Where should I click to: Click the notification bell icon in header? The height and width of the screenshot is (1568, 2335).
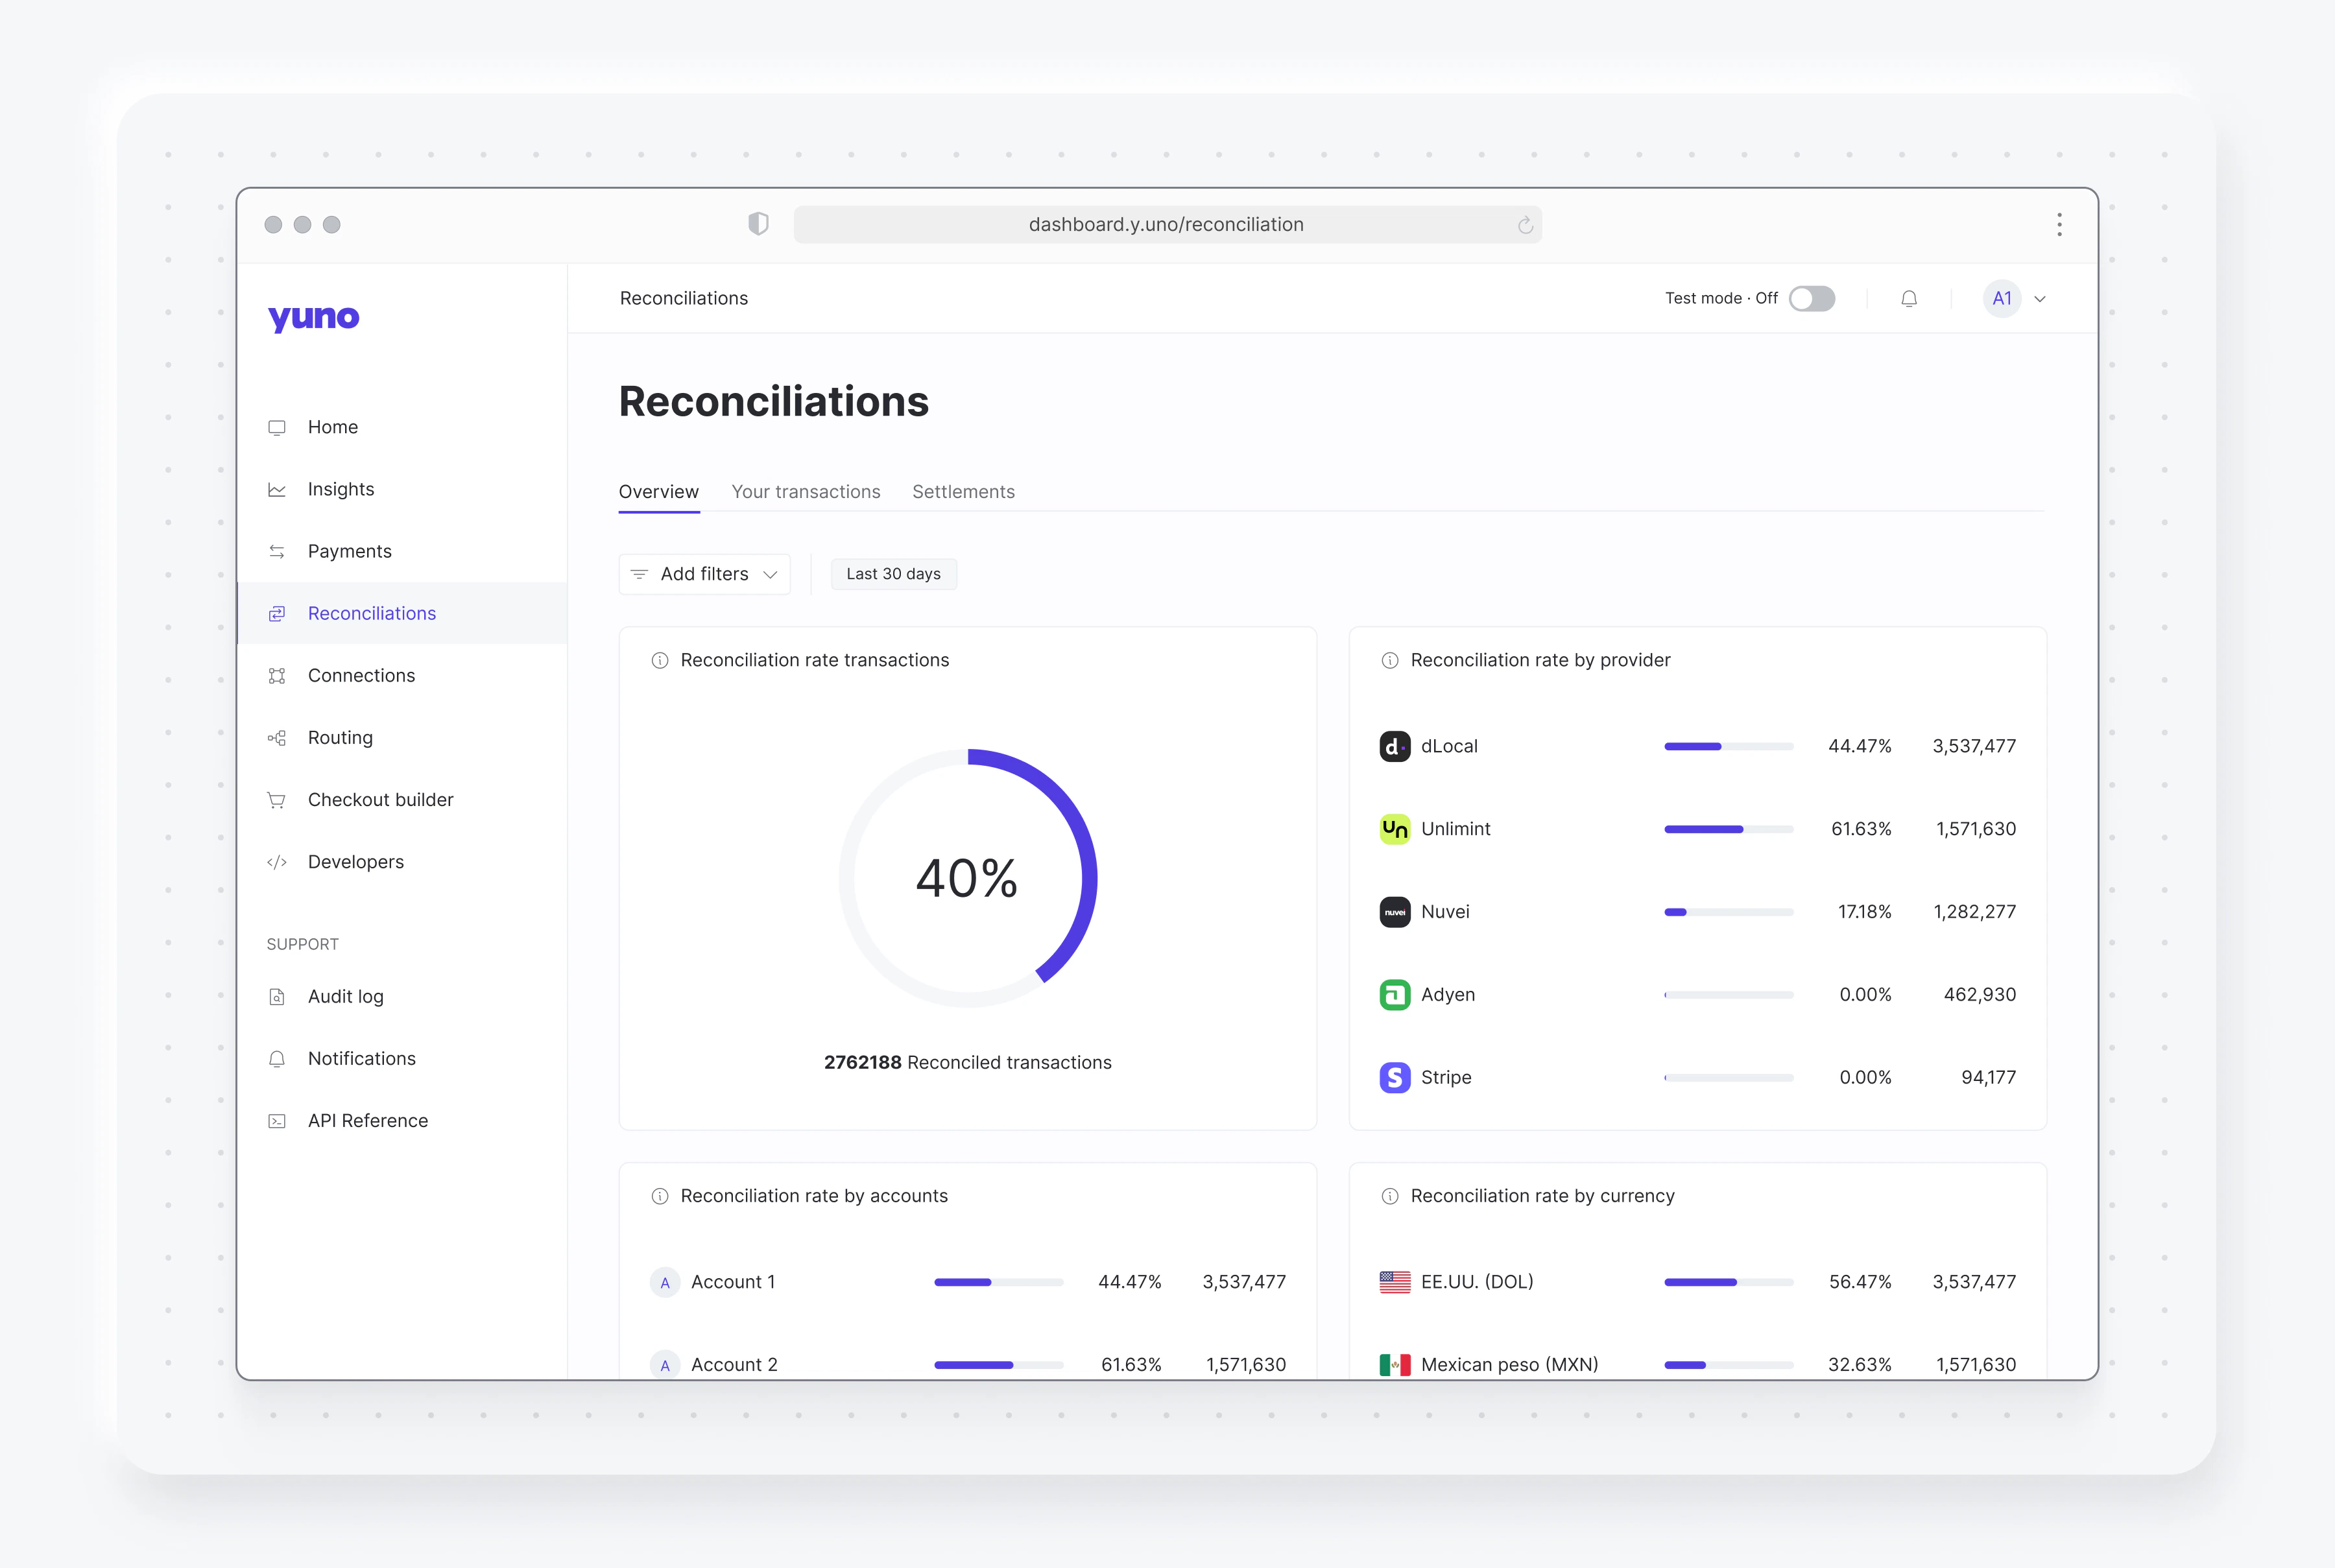[1909, 298]
